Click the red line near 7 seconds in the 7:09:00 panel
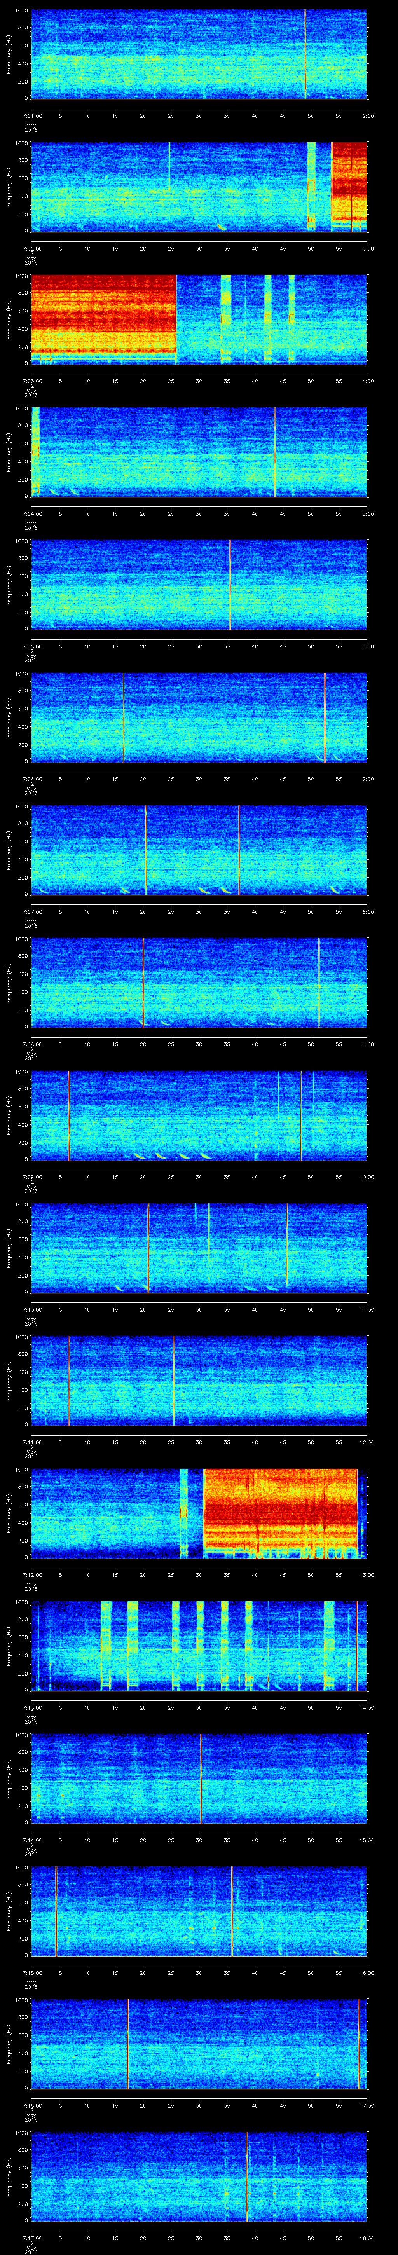Viewport: 398px width, 2255px height. pyautogui.click(x=68, y=1115)
